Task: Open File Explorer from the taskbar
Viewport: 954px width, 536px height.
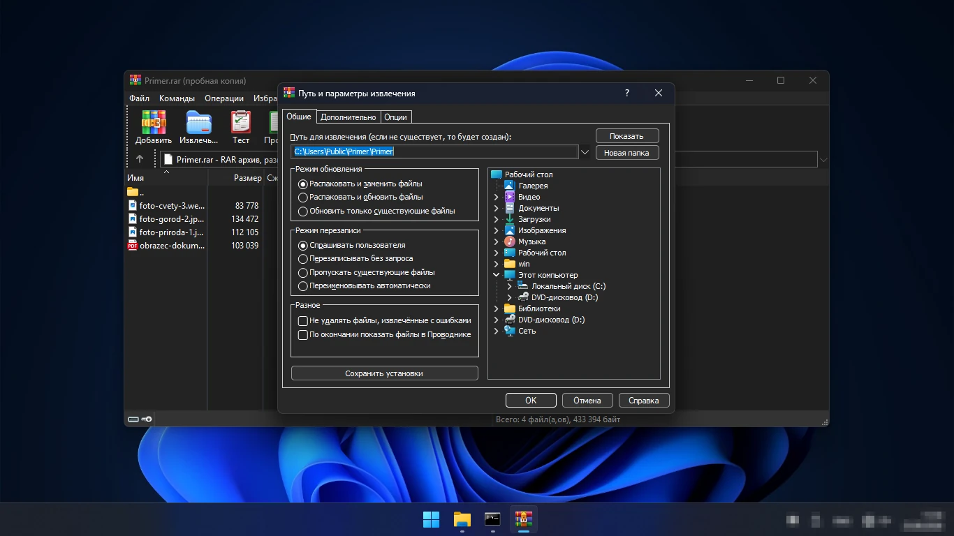Action: tap(462, 519)
